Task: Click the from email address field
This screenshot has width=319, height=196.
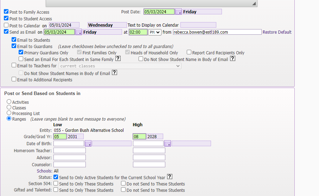Action: pyautogui.click(x=217, y=32)
